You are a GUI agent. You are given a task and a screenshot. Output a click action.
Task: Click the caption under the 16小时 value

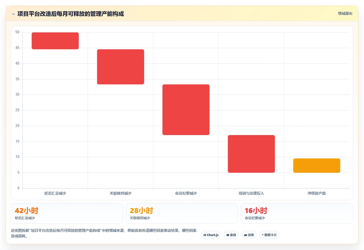point(255,218)
